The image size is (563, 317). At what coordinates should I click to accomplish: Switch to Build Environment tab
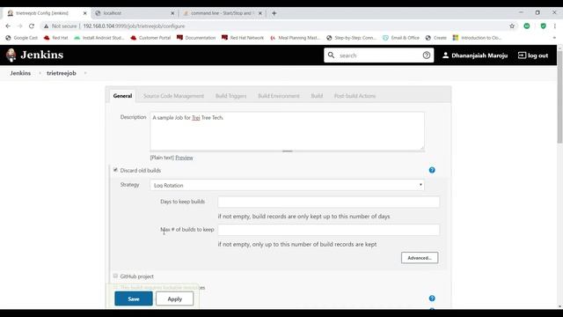(279, 96)
